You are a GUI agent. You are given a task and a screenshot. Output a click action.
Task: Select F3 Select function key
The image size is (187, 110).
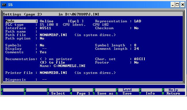tap(56, 92)
